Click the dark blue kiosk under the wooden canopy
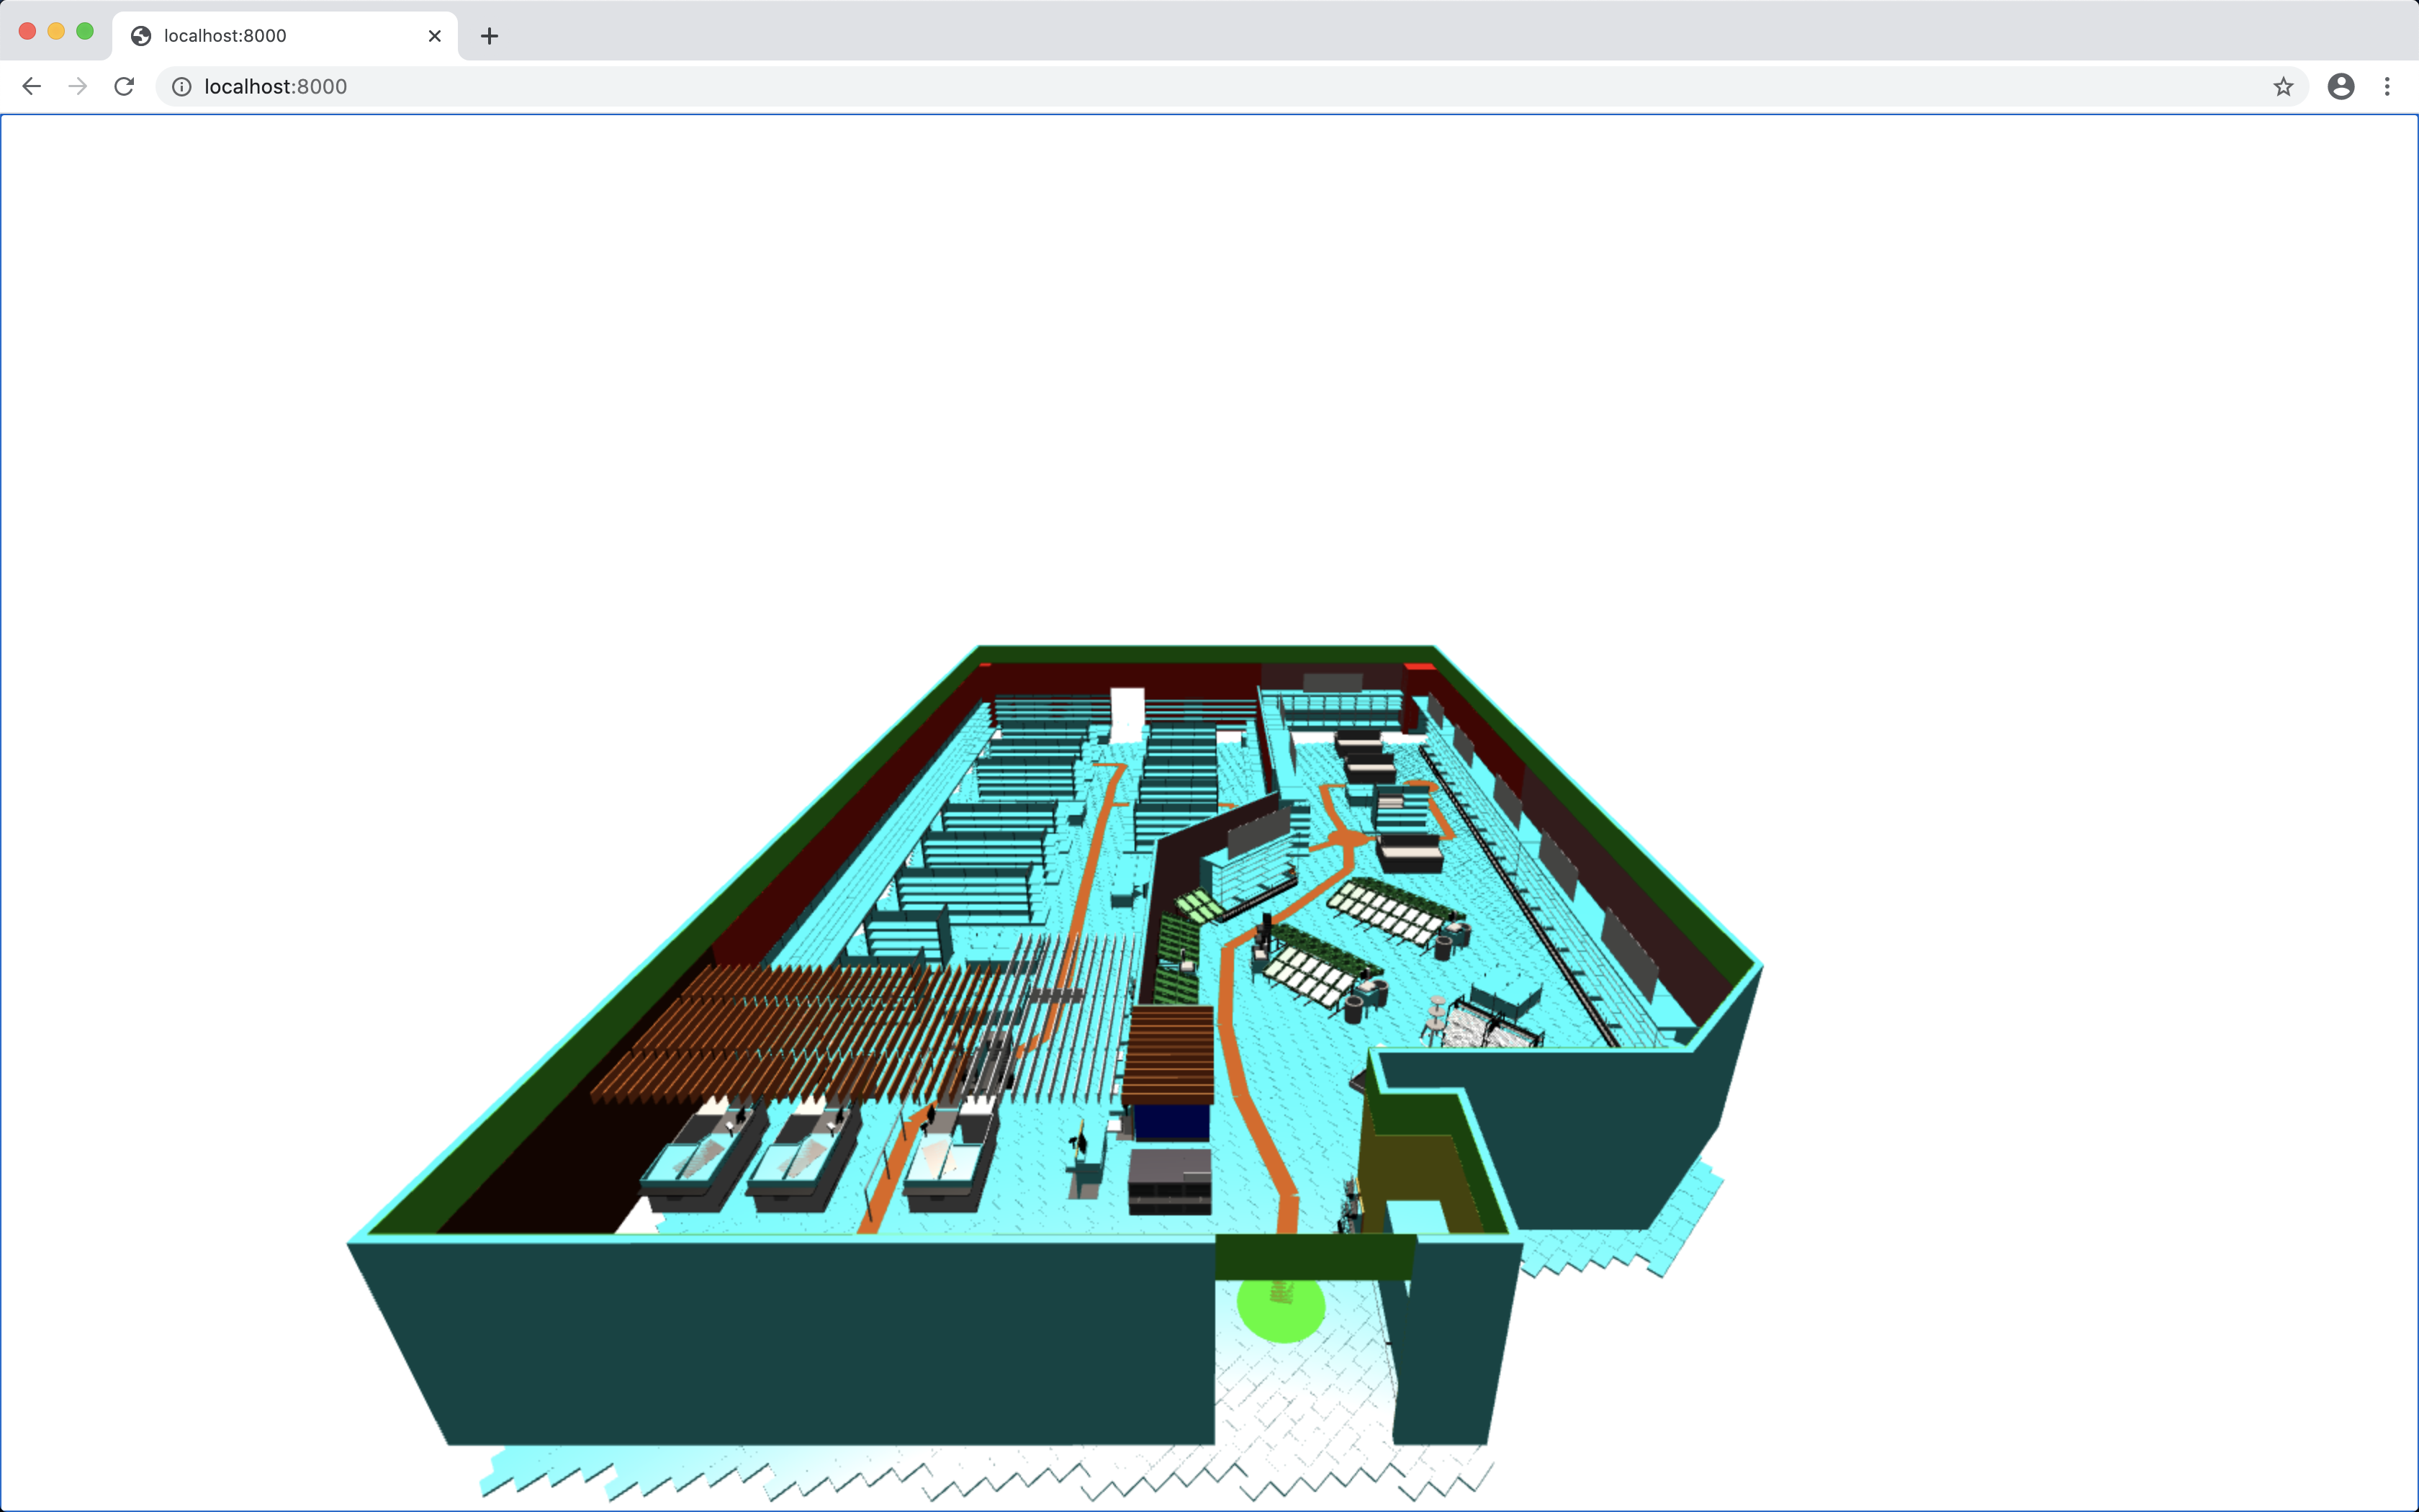This screenshot has width=2419, height=1512. [x=1171, y=1122]
